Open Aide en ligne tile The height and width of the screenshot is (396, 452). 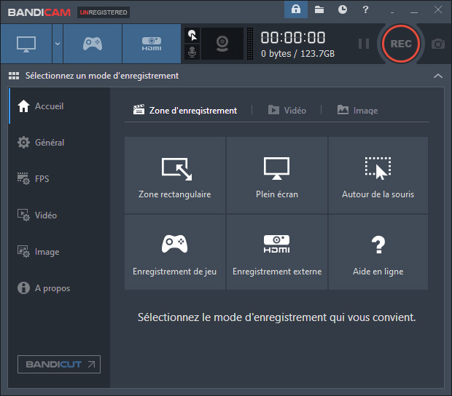[378, 252]
